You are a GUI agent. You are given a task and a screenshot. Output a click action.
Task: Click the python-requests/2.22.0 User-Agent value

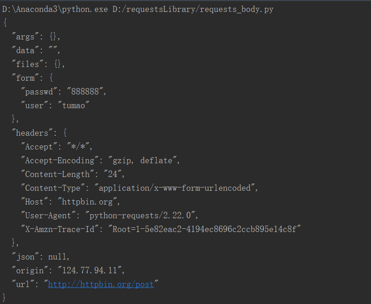click(x=140, y=216)
